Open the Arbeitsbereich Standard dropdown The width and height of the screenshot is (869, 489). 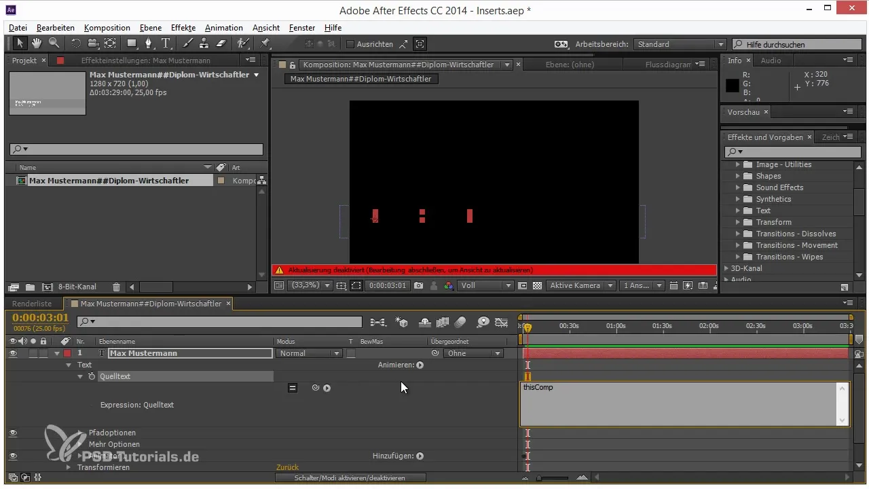[x=680, y=44]
